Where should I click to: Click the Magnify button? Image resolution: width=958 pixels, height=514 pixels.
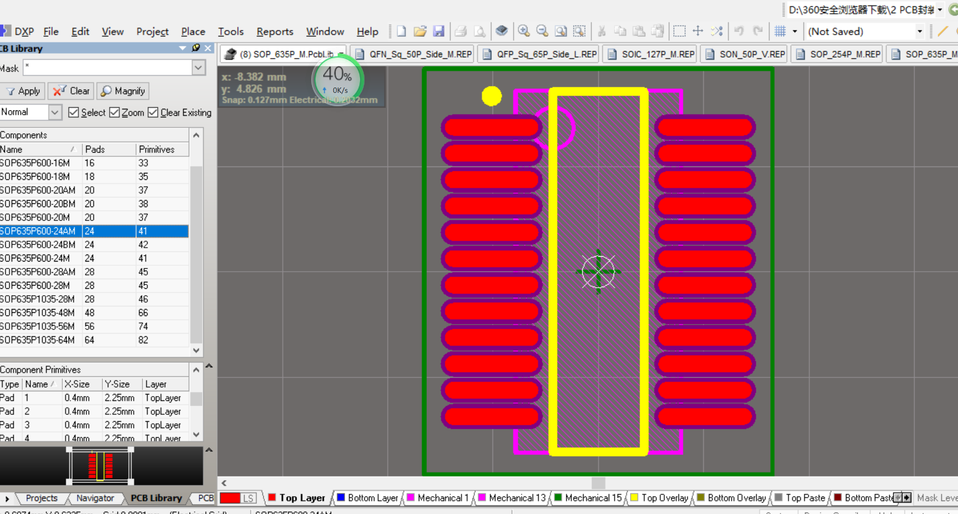123,91
